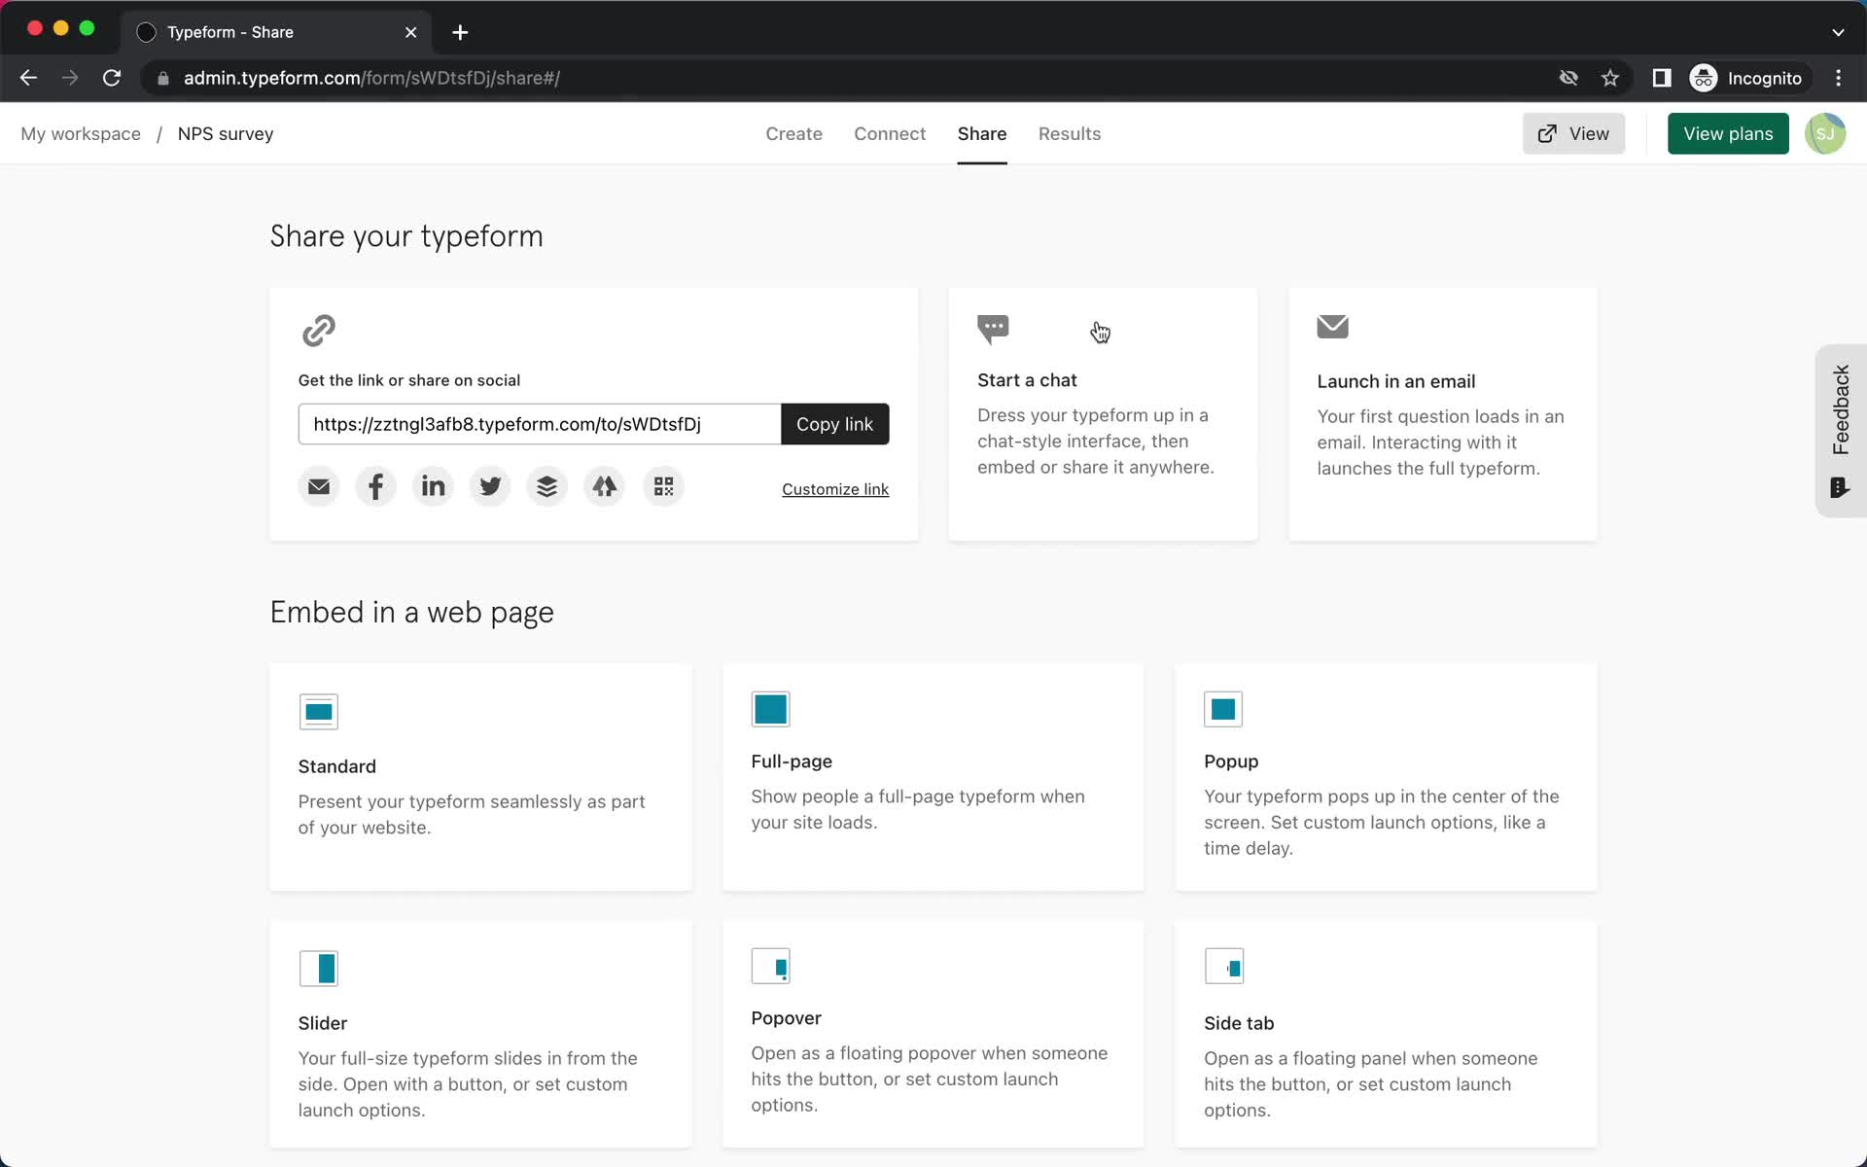Select the Buffer share icon
The image size is (1867, 1167).
point(547,486)
